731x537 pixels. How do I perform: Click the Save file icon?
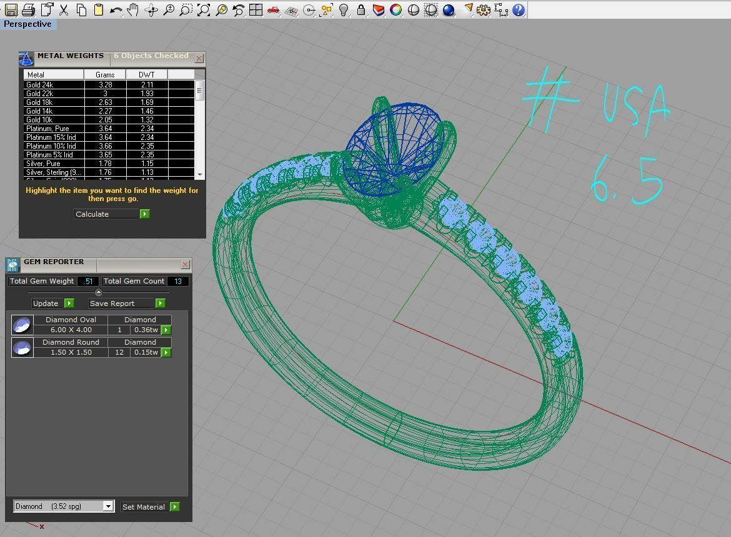coord(11,10)
